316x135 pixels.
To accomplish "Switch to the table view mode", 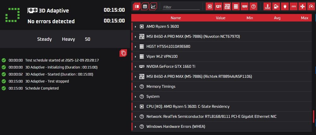I will click(x=145, y=6).
